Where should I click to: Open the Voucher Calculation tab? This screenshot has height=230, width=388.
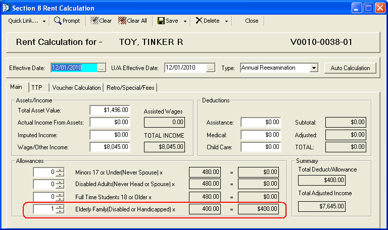tap(76, 88)
